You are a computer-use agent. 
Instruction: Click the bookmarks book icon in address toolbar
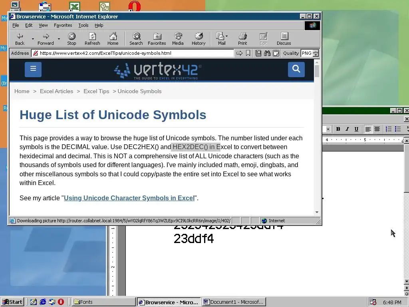point(258,53)
